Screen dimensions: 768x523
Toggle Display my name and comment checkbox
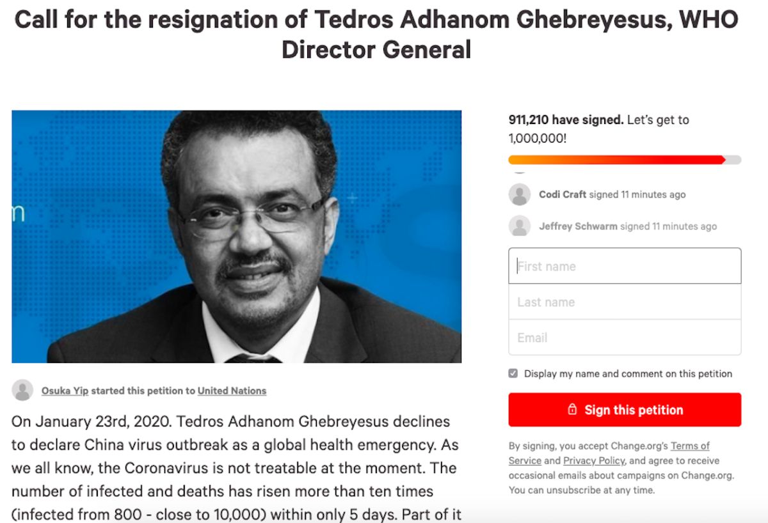point(513,373)
